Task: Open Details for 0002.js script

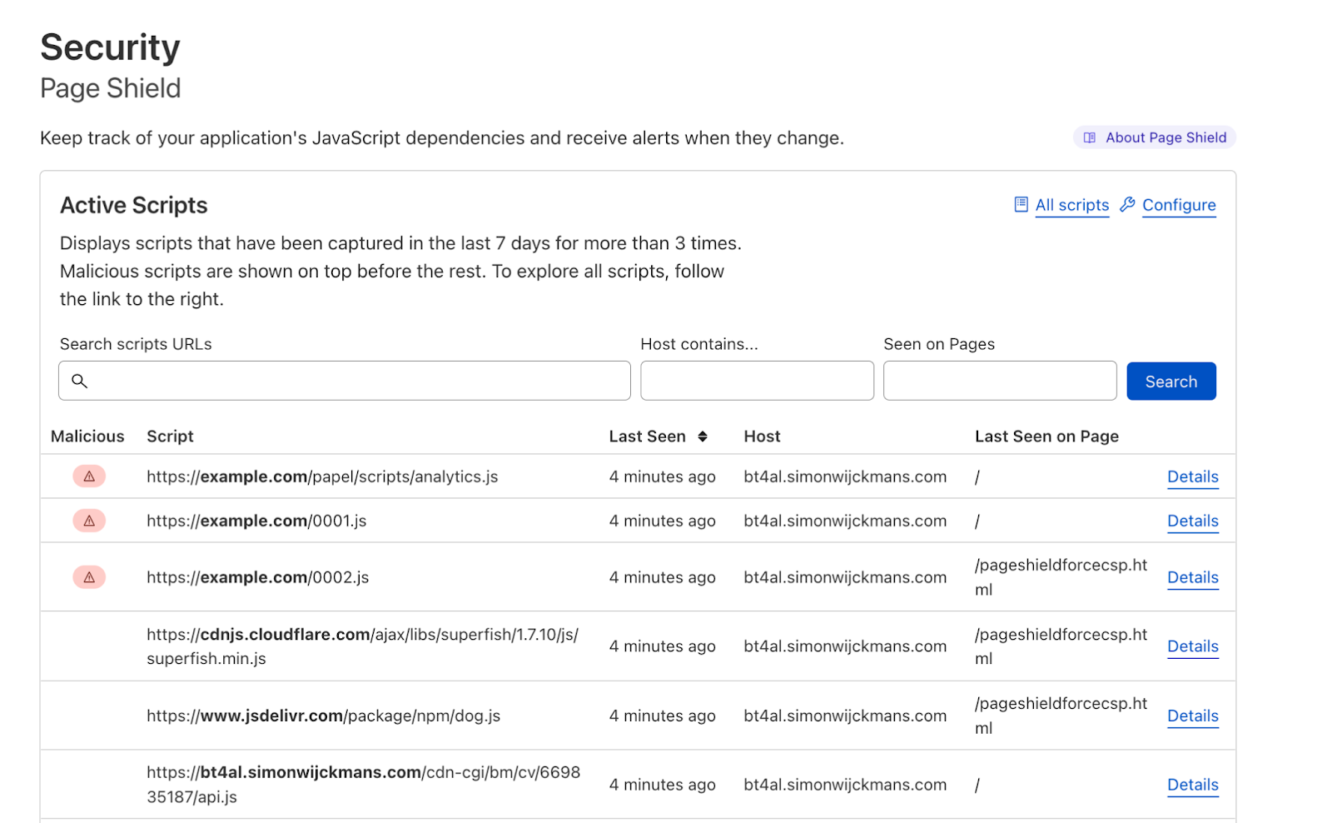Action: pyautogui.click(x=1192, y=577)
